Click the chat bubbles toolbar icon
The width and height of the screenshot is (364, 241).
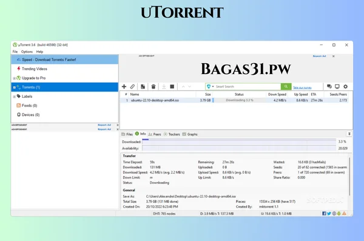coord(329,86)
